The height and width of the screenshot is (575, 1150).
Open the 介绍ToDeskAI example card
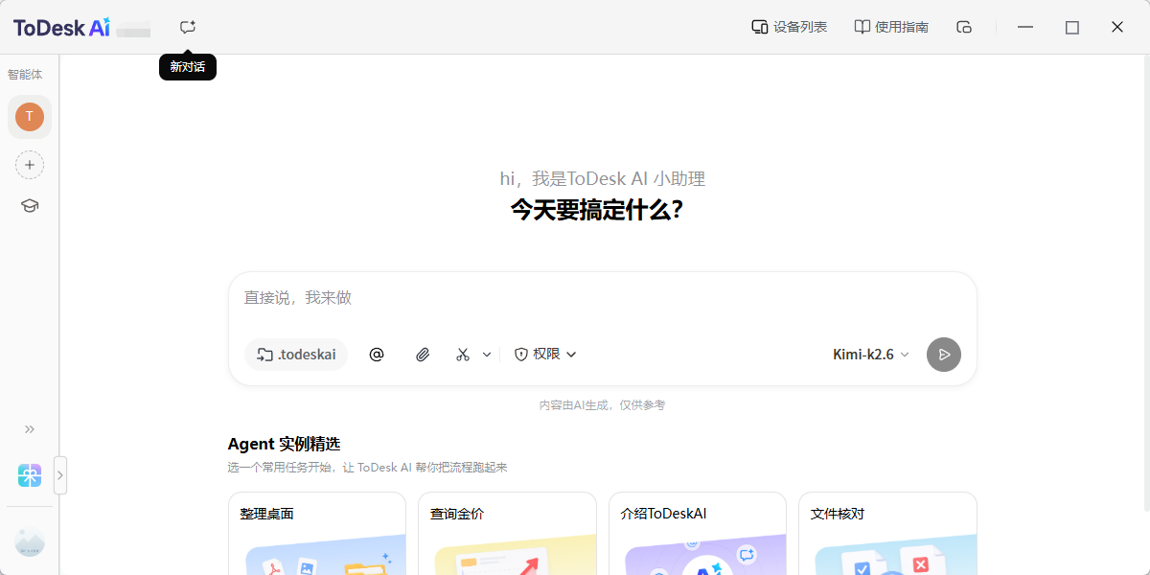[698, 534]
